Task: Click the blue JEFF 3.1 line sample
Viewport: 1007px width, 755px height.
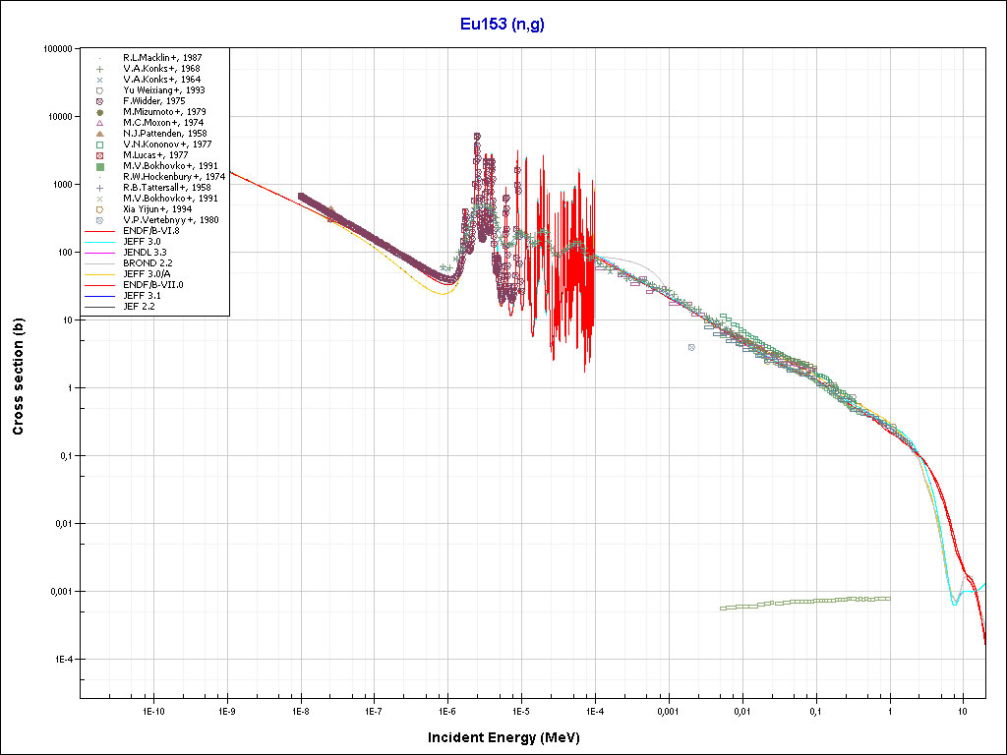Action: [x=99, y=296]
